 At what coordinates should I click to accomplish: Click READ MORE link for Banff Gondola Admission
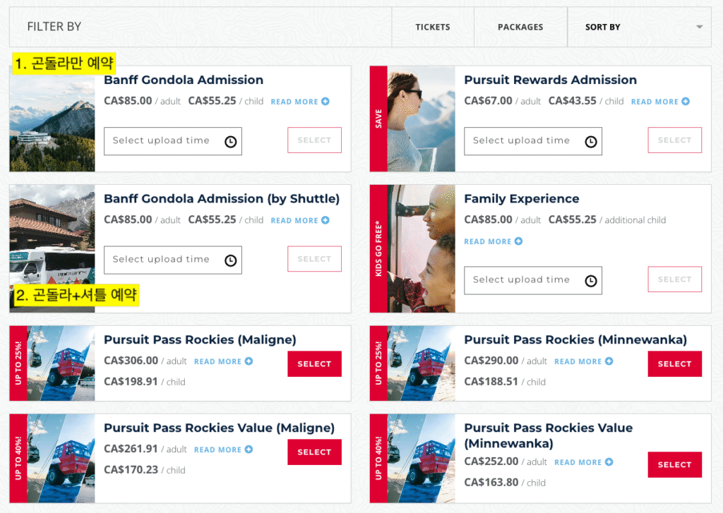pos(294,102)
